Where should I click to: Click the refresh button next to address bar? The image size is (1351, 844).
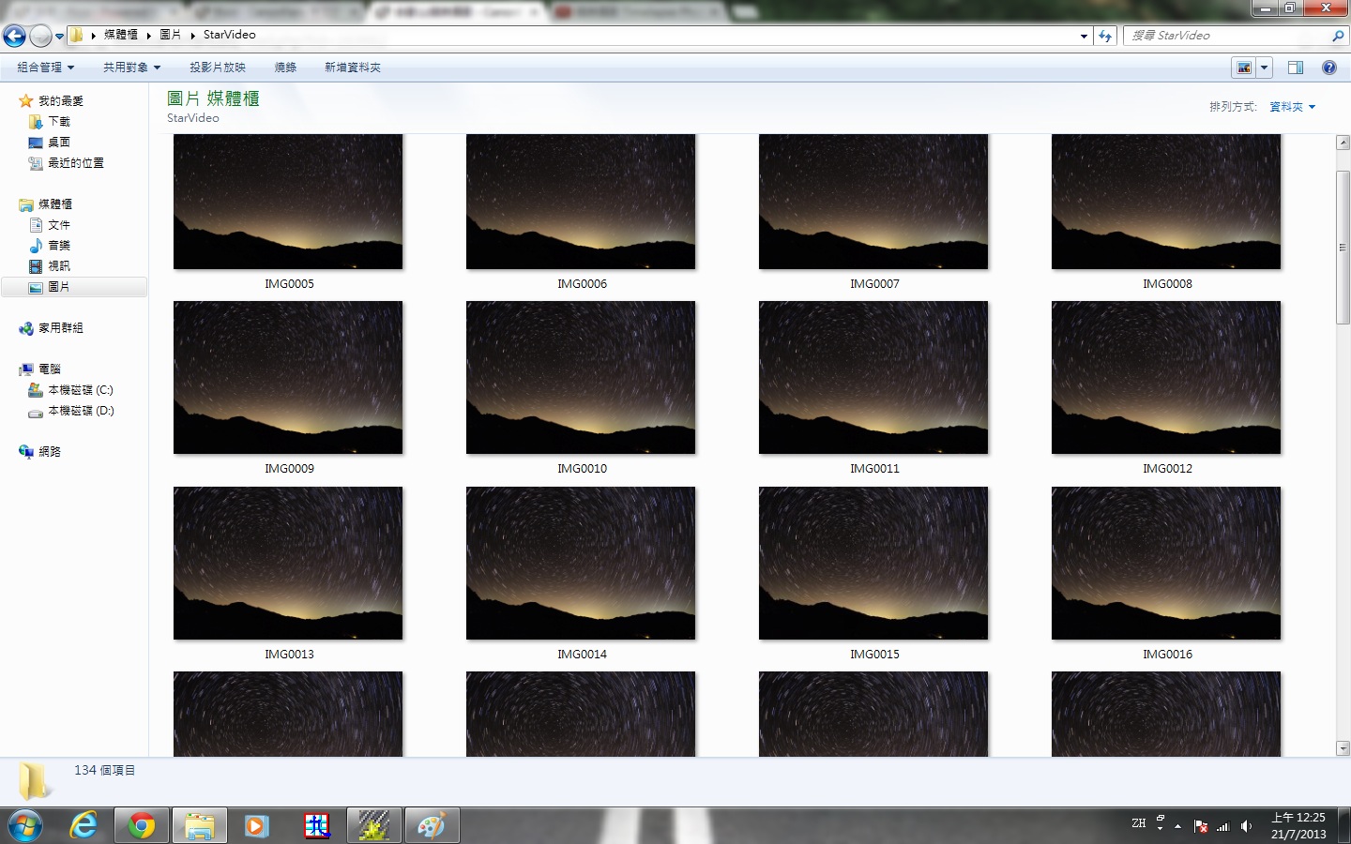tap(1105, 36)
